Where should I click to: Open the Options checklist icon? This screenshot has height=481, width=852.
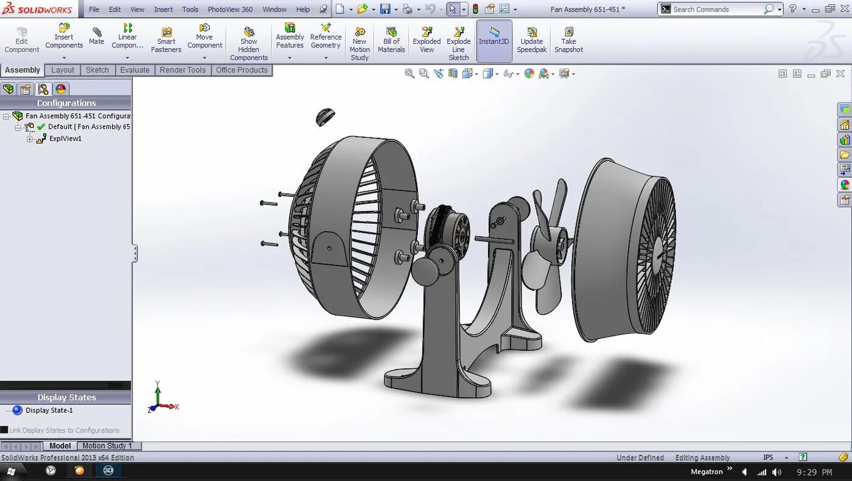pyautogui.click(x=505, y=9)
